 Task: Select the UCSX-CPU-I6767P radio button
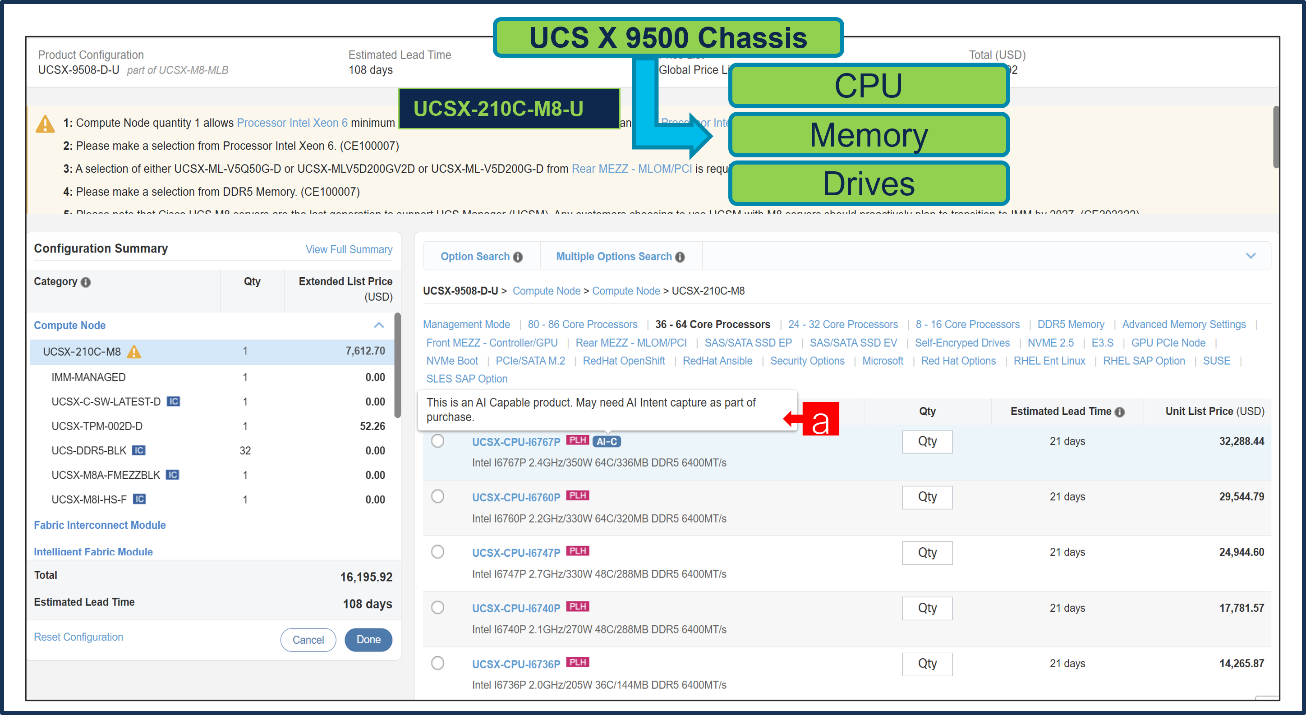[x=437, y=441]
